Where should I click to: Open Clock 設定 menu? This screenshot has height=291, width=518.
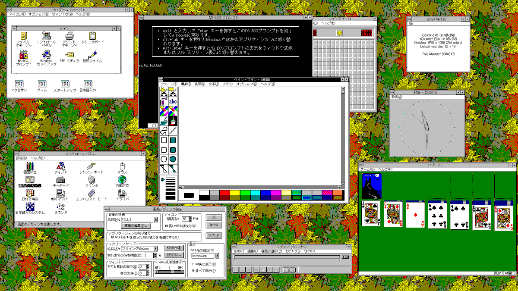397,97
